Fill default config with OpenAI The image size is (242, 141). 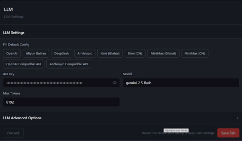12,53
